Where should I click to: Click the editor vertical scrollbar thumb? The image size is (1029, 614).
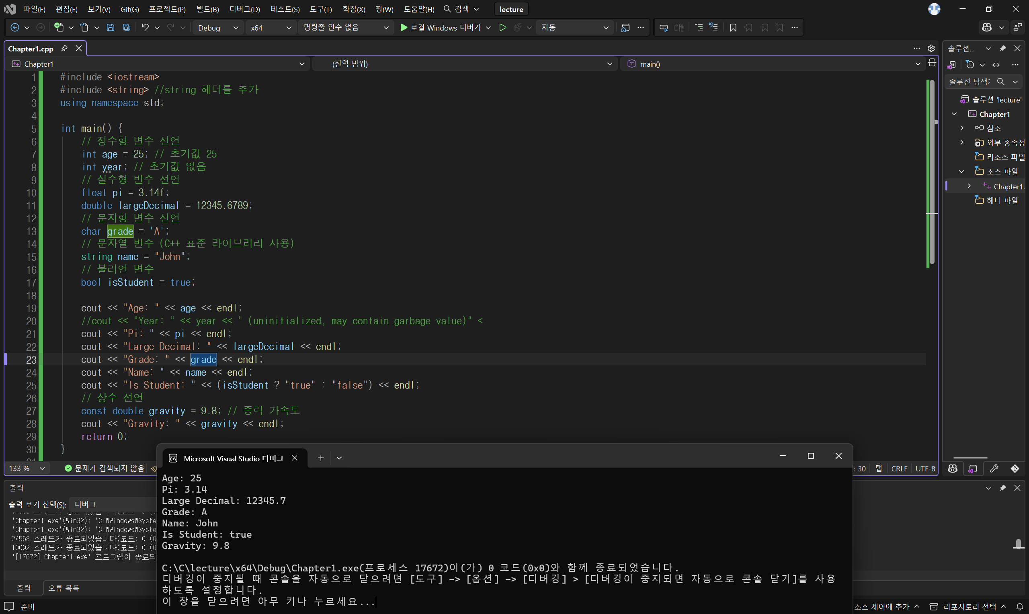931,172
